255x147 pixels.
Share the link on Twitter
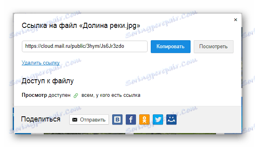point(158,120)
